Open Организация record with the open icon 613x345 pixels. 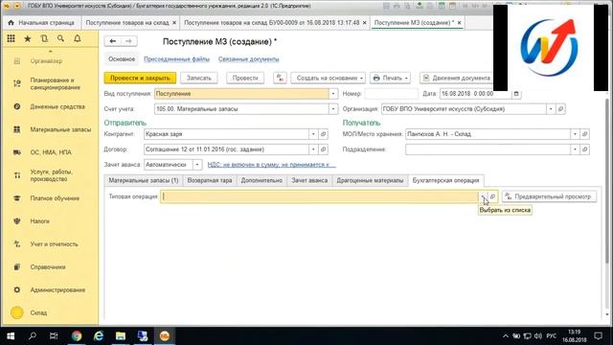click(560, 109)
